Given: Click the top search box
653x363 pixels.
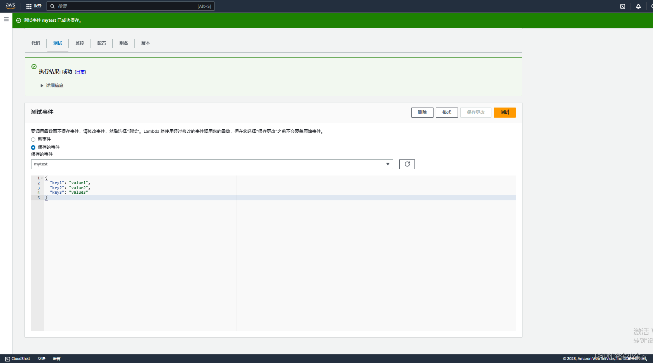Looking at the screenshot, I should tap(131, 6).
